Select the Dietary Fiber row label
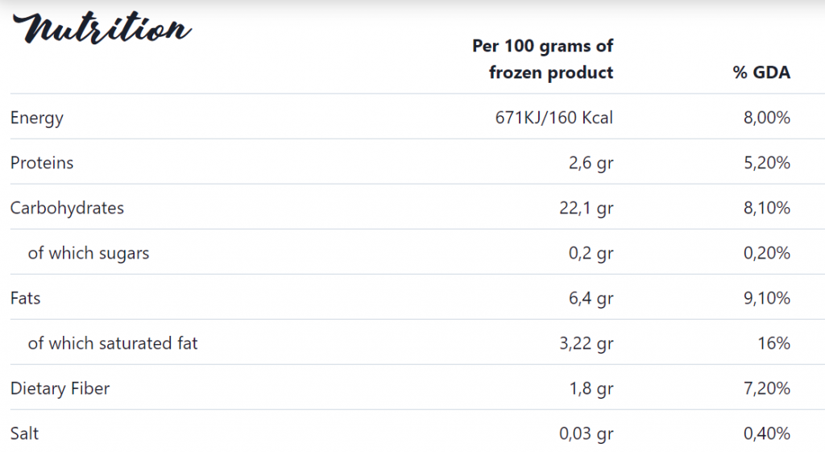This screenshot has width=825, height=452. 60,388
